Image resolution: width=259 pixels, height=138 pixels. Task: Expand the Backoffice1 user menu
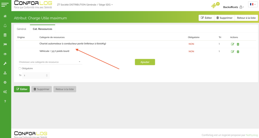coord(233,7)
